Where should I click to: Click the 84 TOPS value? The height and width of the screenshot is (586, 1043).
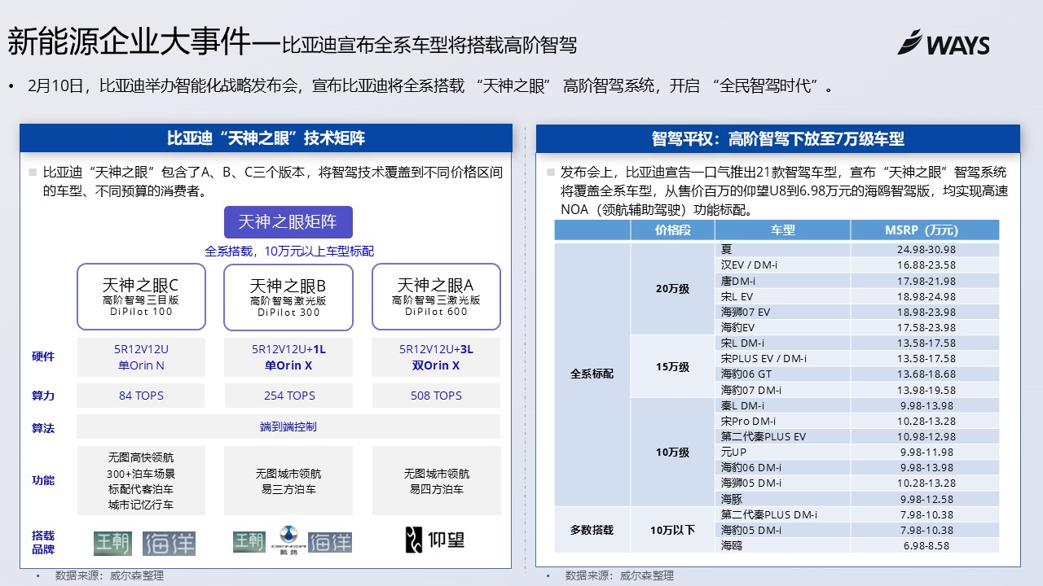pyautogui.click(x=141, y=396)
